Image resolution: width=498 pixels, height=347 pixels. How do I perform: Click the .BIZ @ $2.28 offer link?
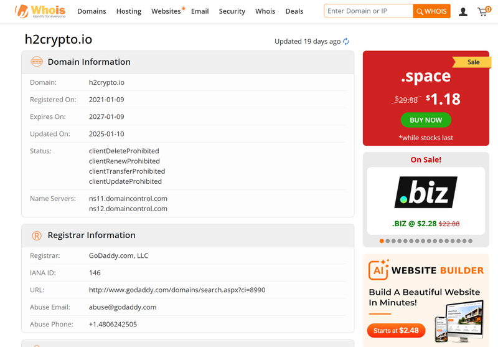coord(426,224)
